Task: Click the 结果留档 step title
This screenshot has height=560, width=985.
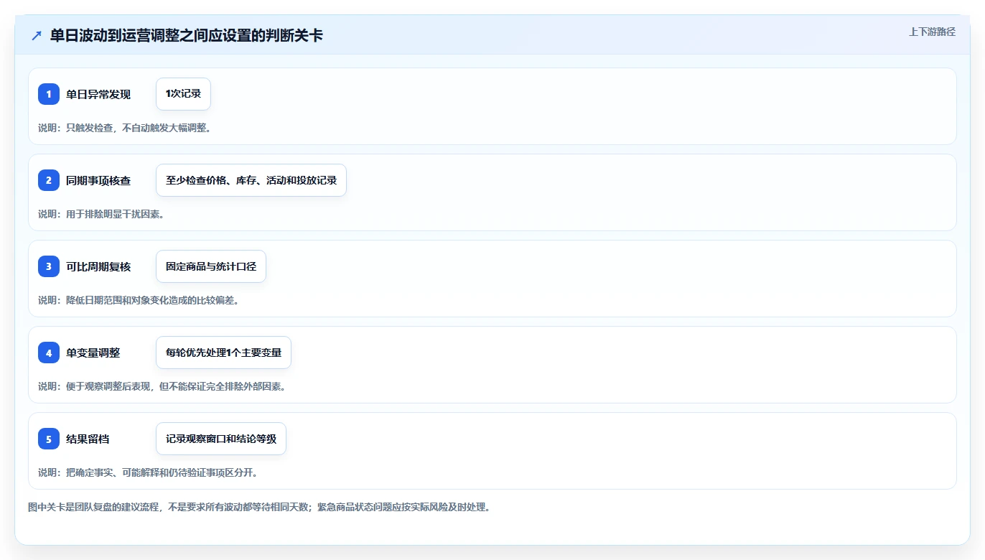Action: click(x=88, y=439)
